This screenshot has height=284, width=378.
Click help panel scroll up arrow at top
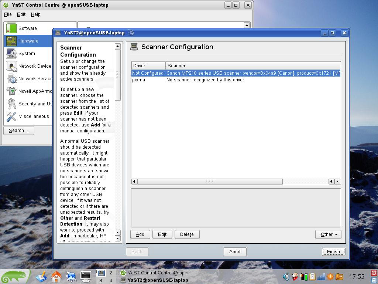pyautogui.click(x=118, y=46)
